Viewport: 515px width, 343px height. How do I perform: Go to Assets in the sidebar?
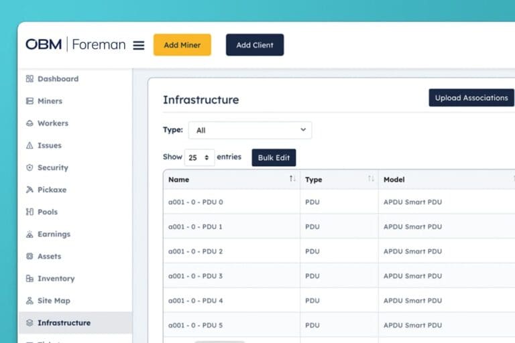[49, 257]
